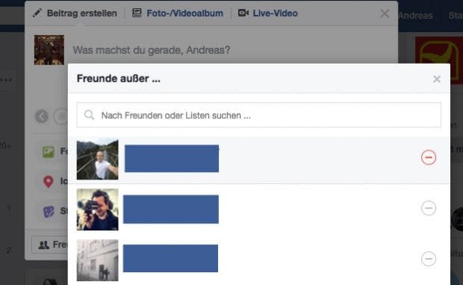Select first friend's bridge selfie thumbnail
Screen dimensions: 463x285
(97, 159)
